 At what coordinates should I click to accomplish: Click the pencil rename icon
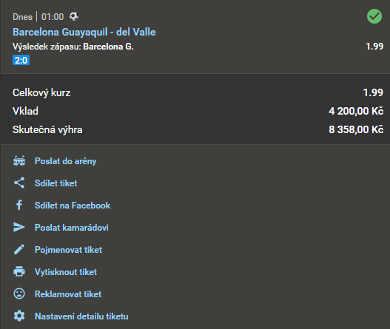[19, 249]
